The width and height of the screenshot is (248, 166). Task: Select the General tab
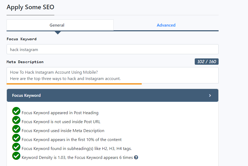[57, 25]
